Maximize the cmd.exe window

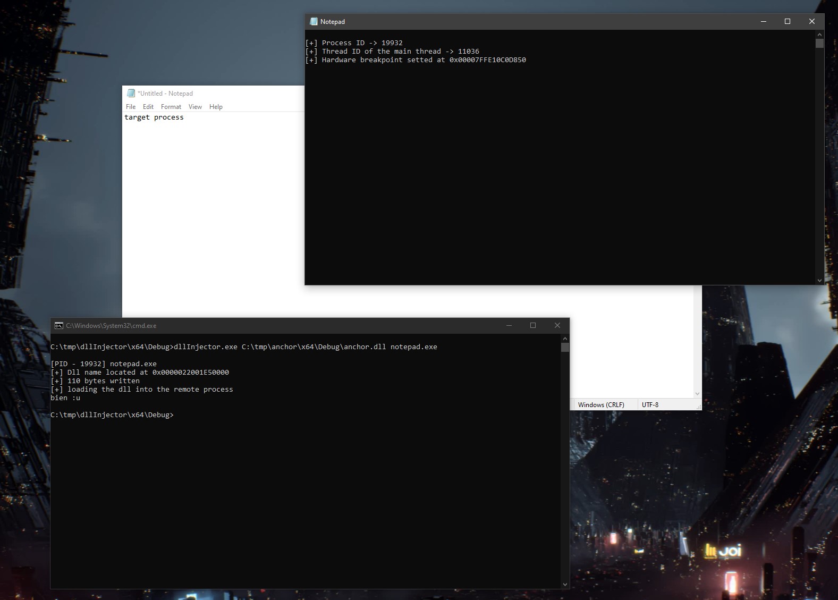pos(533,325)
